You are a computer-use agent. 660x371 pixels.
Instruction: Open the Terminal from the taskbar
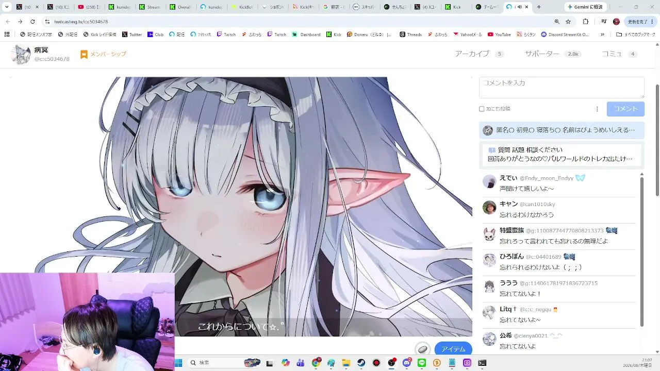coord(482,363)
